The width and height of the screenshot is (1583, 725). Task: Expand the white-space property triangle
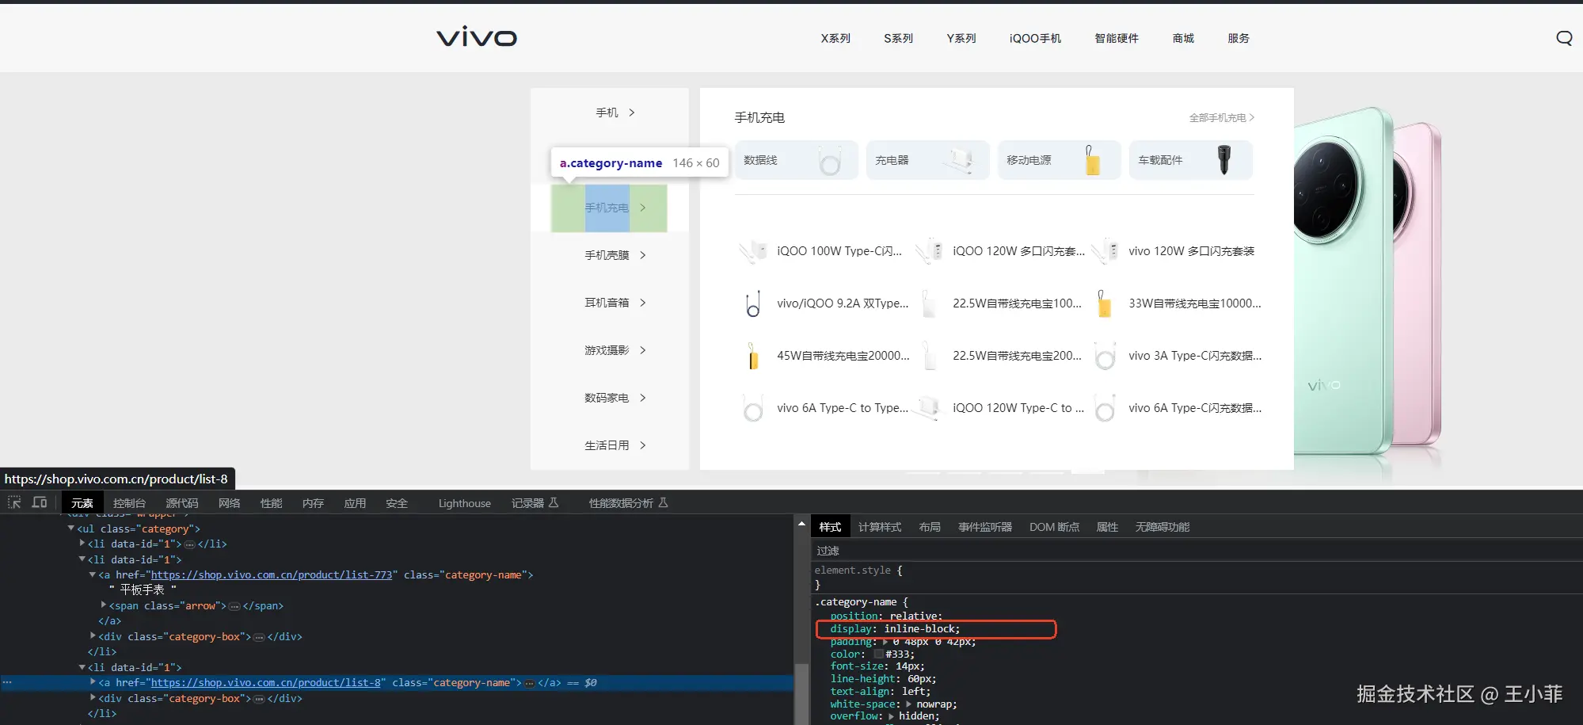pos(909,704)
